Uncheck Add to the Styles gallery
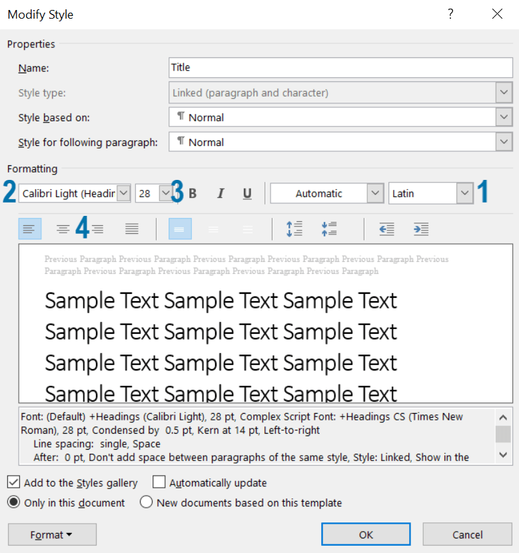This screenshot has height=553, width=519. (13, 483)
